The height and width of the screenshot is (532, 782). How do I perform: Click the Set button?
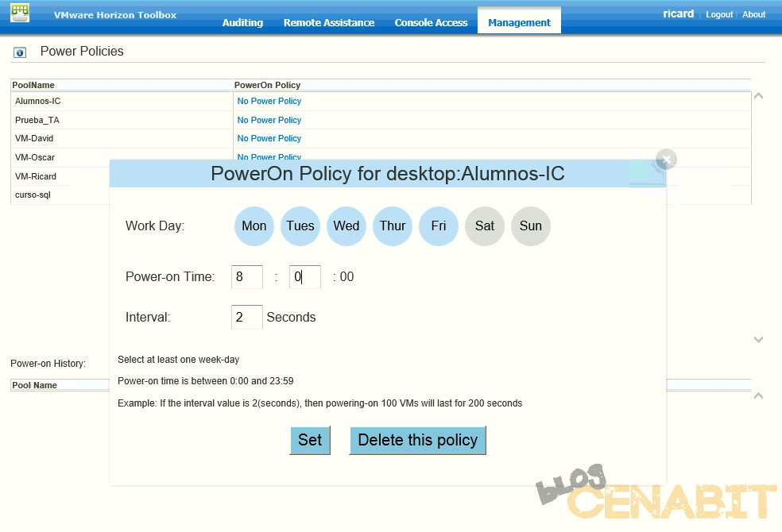coord(310,441)
